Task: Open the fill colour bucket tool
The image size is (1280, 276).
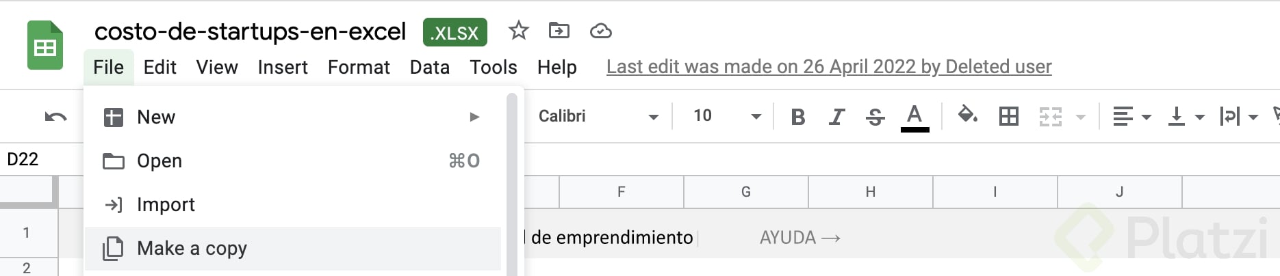Action: 967,115
